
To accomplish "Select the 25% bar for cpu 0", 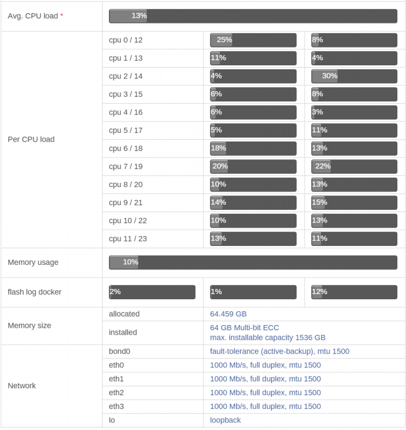I will 253,40.
